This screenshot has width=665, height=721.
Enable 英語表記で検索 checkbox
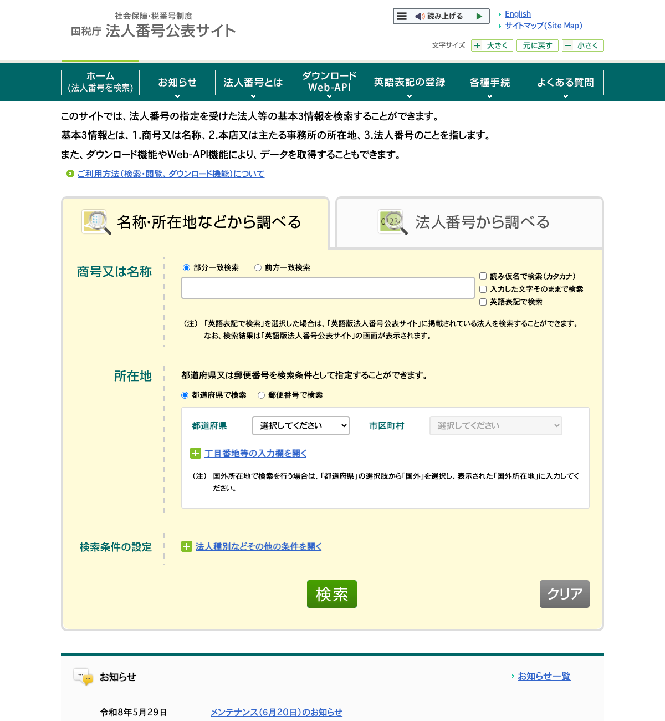[x=483, y=302]
